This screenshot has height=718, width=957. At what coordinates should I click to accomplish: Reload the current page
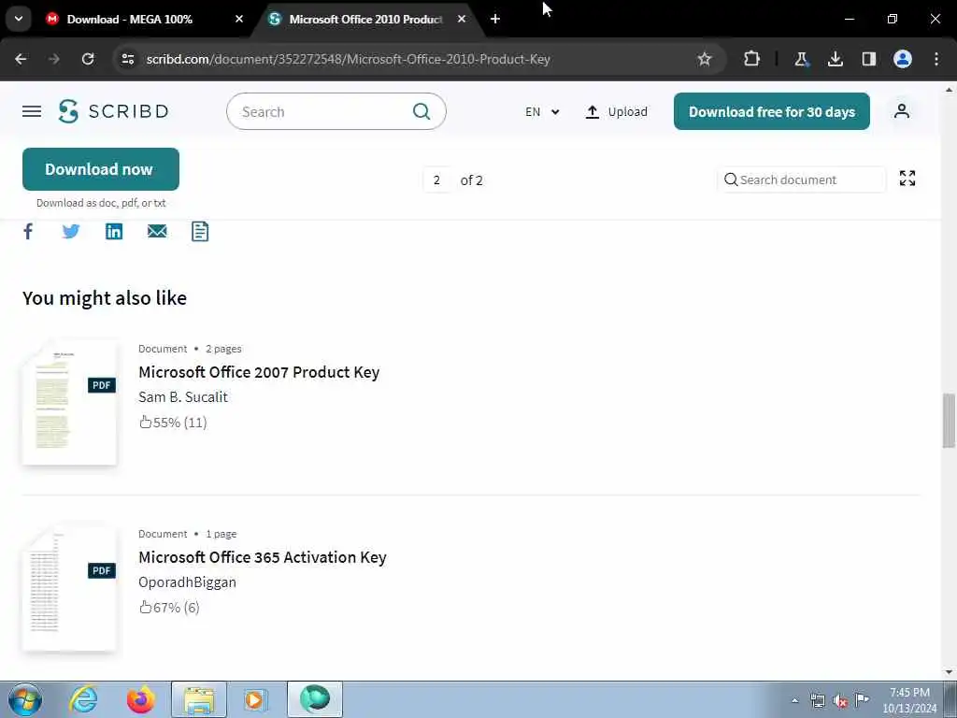(x=88, y=59)
